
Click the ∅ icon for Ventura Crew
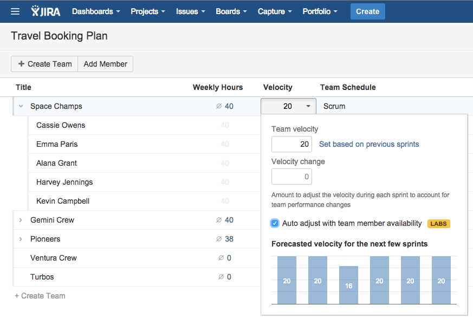click(223, 258)
